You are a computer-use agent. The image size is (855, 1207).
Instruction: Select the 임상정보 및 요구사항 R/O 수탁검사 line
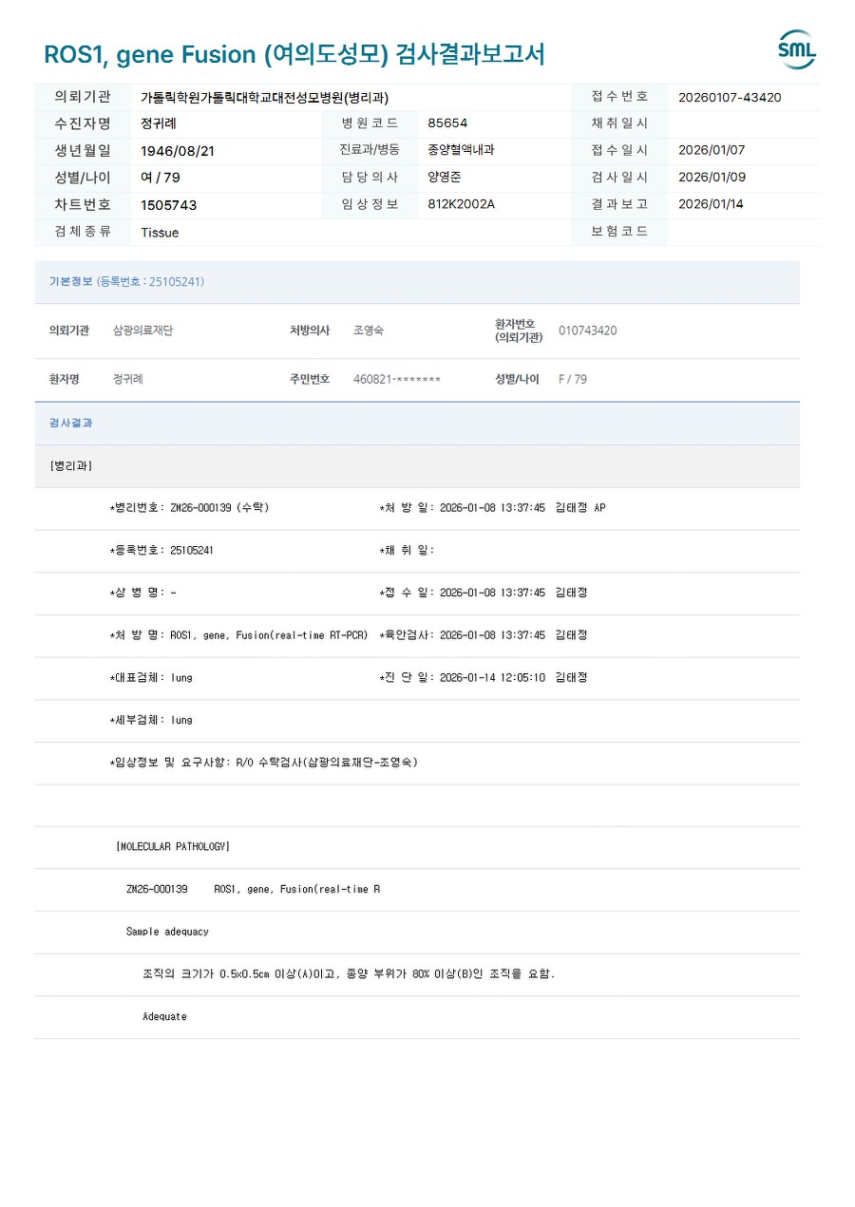click(x=263, y=763)
